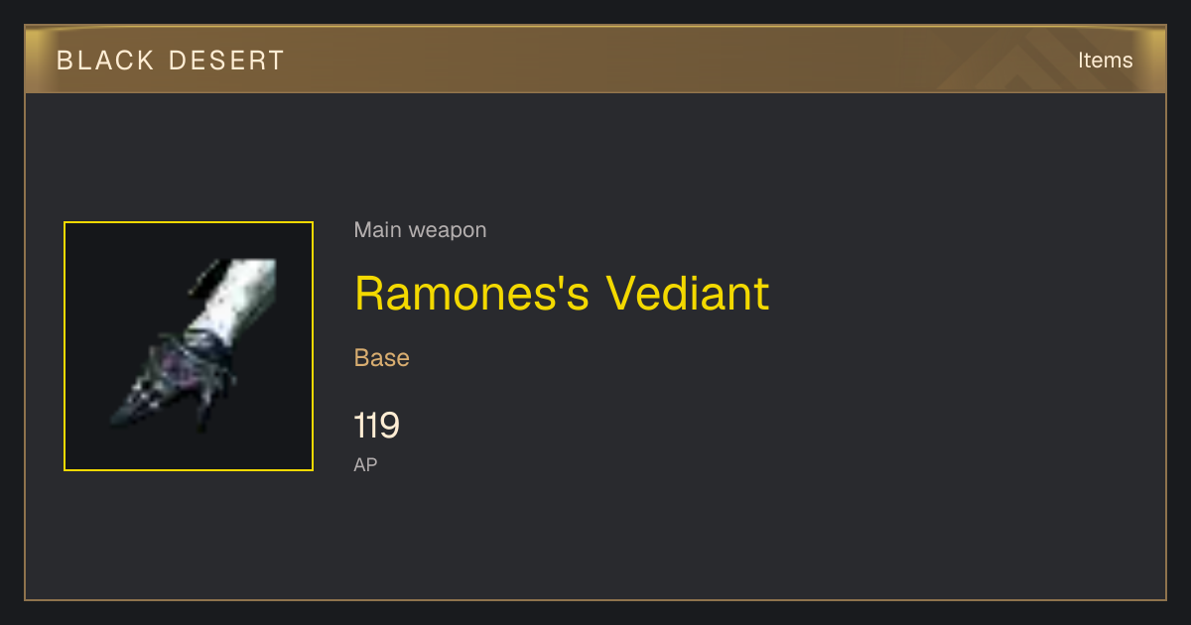The height and width of the screenshot is (625, 1191).
Task: Click the word DESERT in the header
Action: click(226, 61)
